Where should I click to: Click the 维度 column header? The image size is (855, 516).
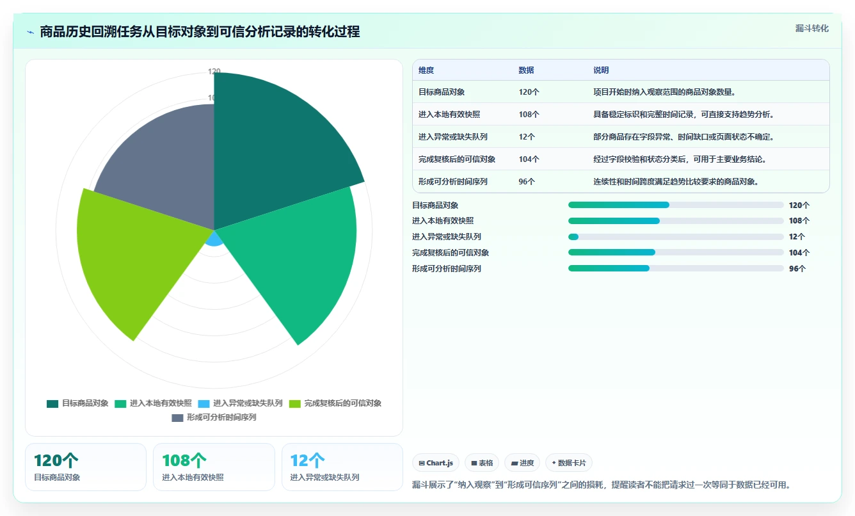426,70
